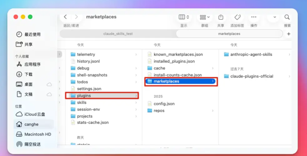Select the marketplaces folder row

point(180,81)
